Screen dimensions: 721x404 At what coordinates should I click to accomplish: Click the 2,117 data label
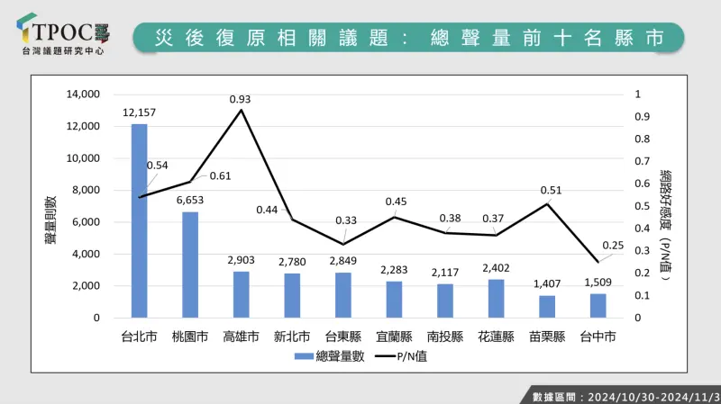coord(445,273)
